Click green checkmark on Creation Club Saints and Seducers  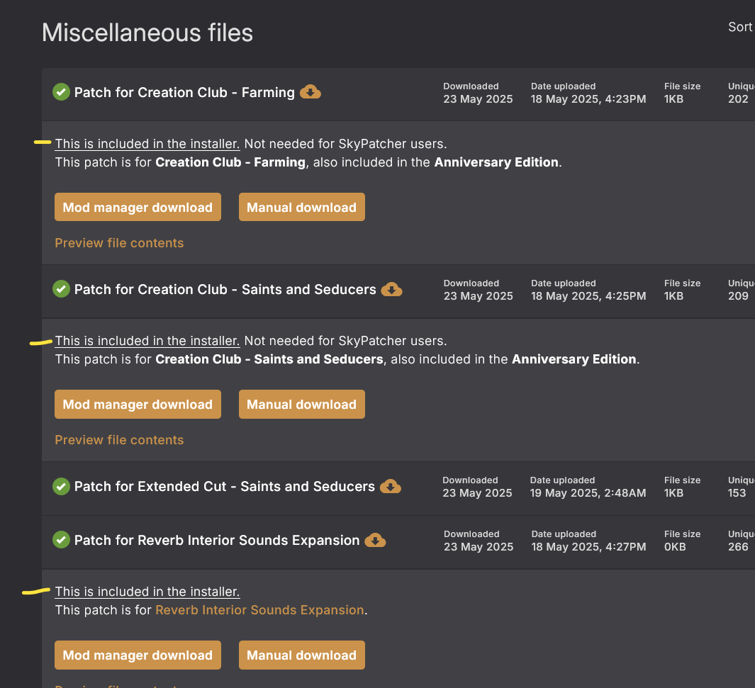click(x=62, y=289)
